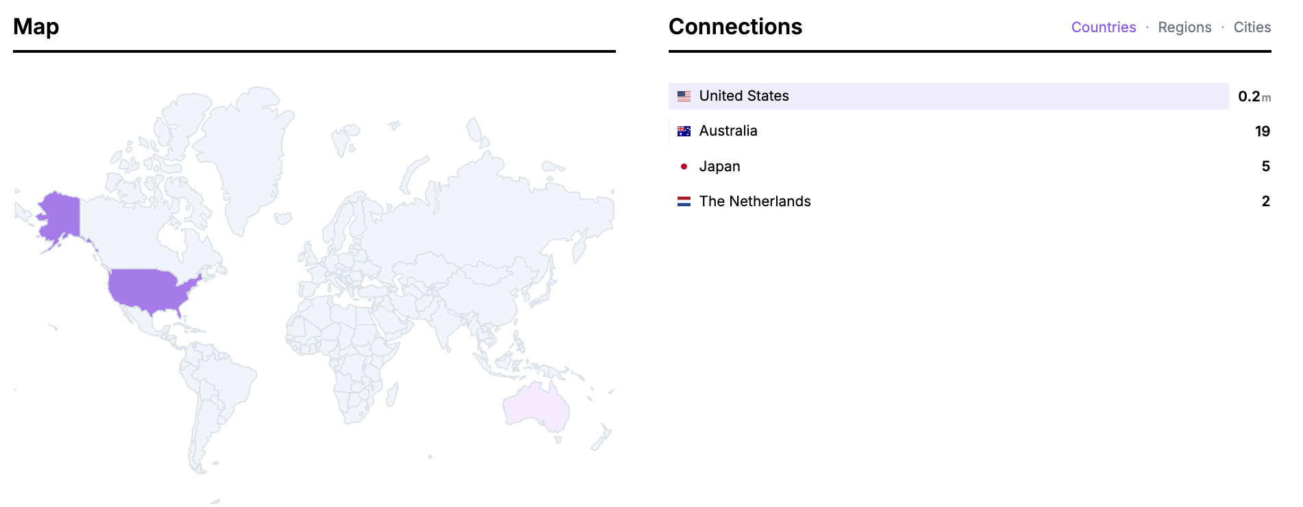
Task: Click the Japan flag icon
Action: tap(683, 166)
